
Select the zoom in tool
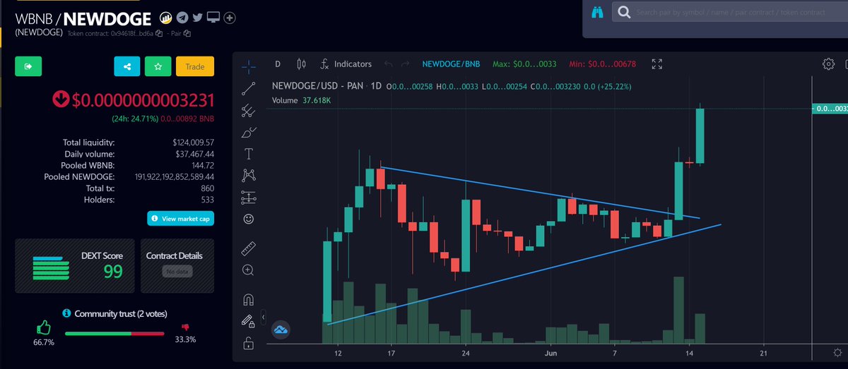(248, 270)
